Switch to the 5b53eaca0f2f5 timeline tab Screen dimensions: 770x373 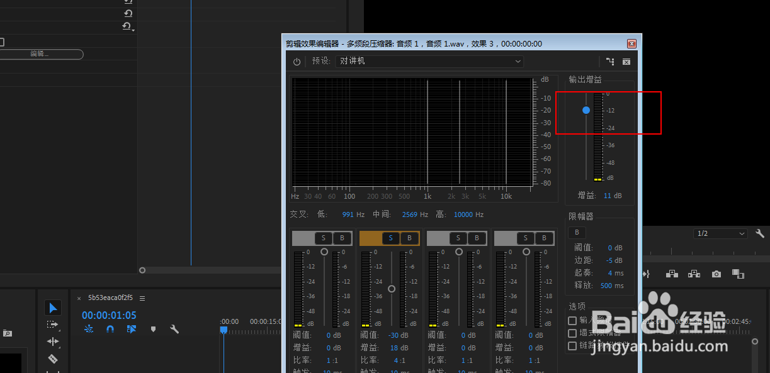(x=110, y=298)
